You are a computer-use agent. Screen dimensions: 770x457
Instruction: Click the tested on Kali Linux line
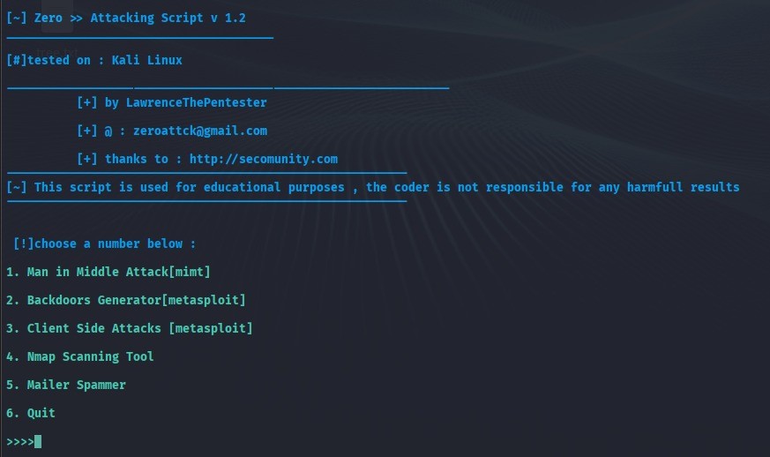(94, 60)
